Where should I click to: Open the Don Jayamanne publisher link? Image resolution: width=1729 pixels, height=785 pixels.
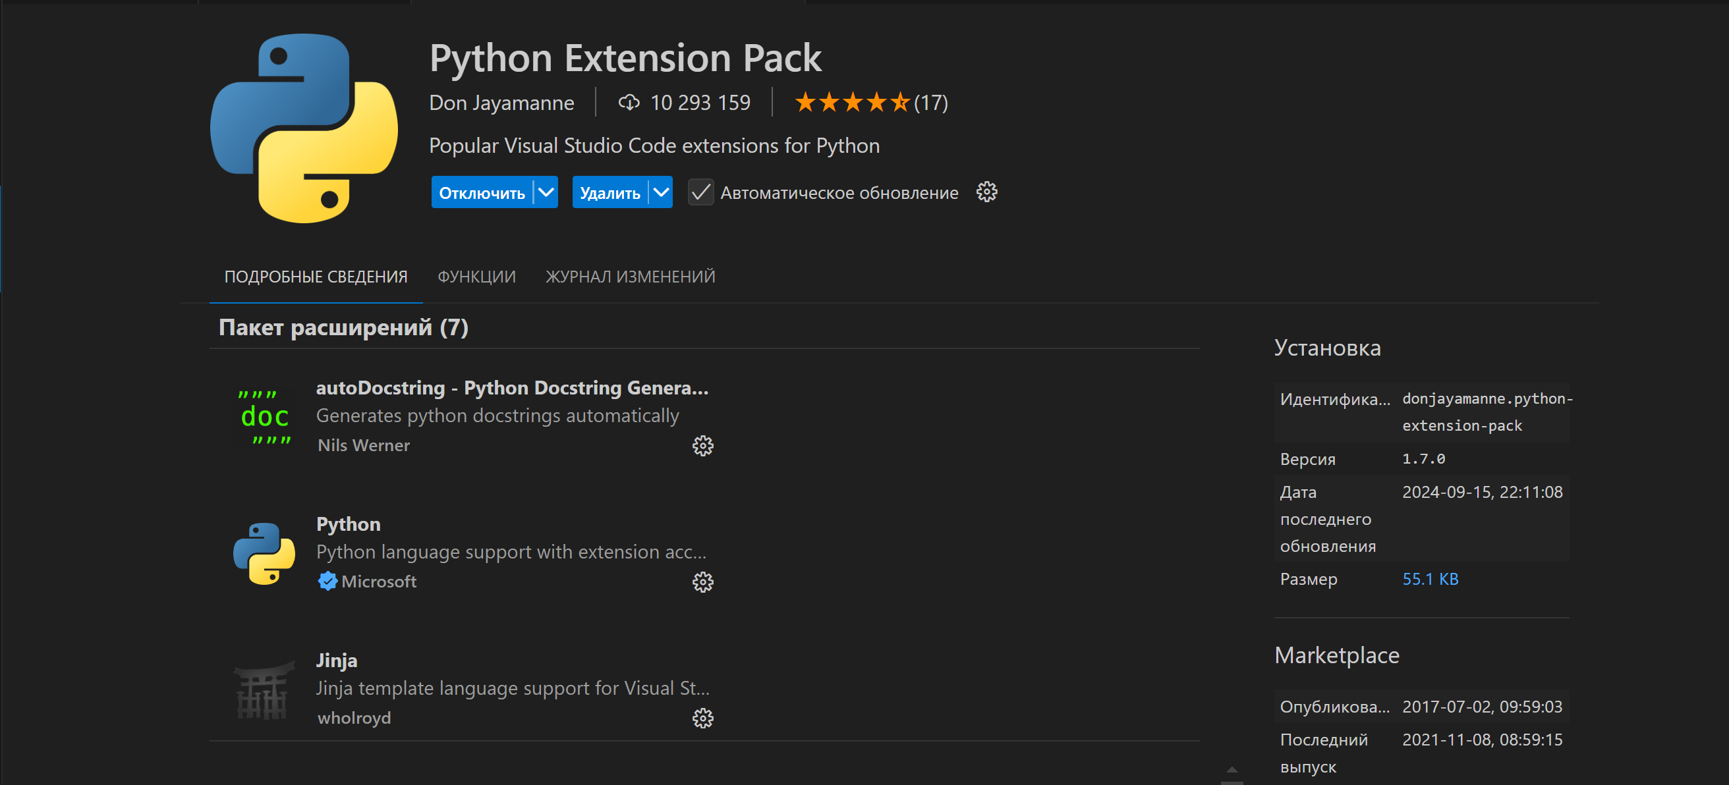pyautogui.click(x=501, y=103)
